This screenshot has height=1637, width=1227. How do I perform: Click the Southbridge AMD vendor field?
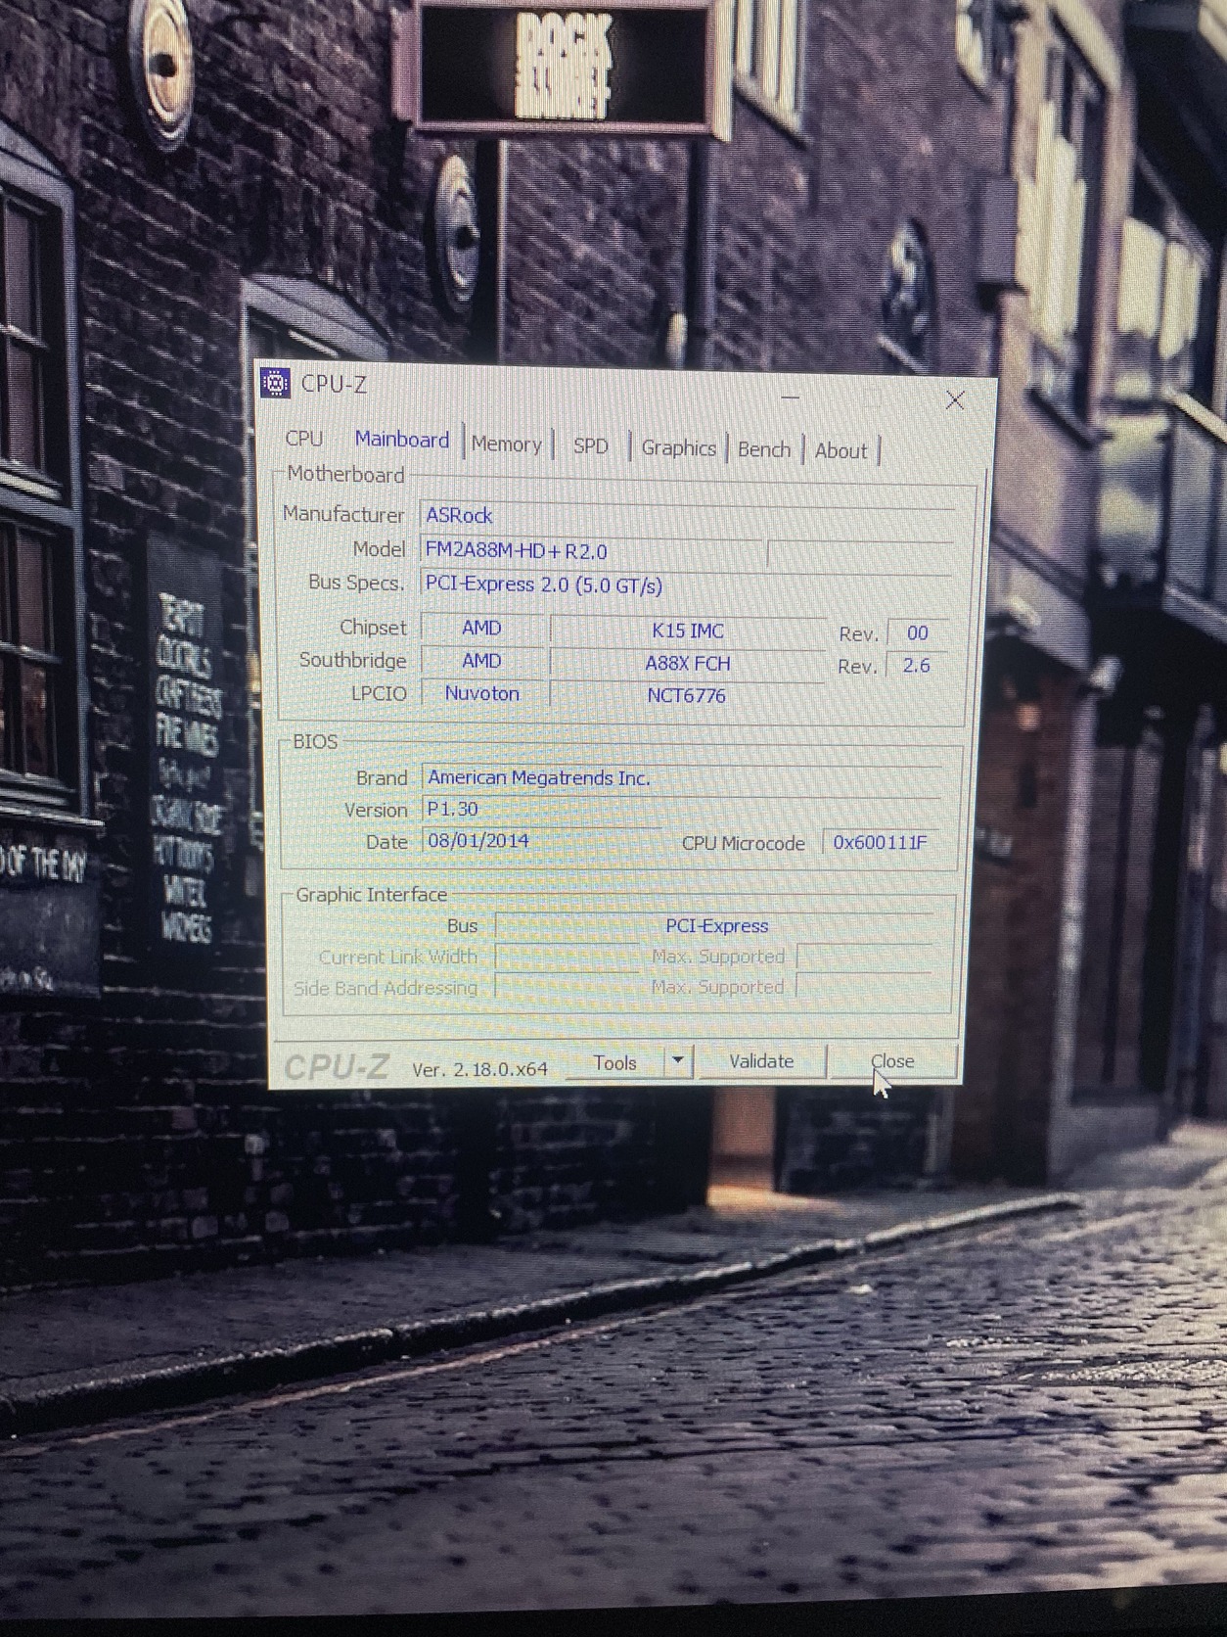coord(481,661)
